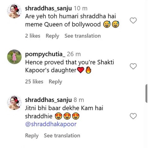
Task: Reply to the 'Kam hai shraddhie' comment
Action: pos(32,136)
